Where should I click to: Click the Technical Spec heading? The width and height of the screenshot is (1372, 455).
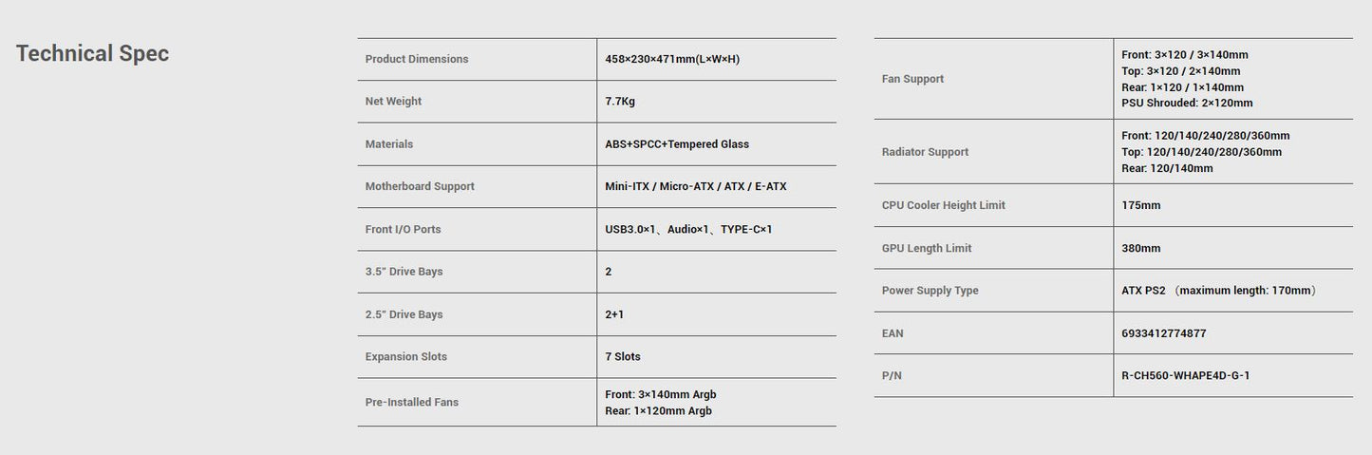tap(92, 53)
